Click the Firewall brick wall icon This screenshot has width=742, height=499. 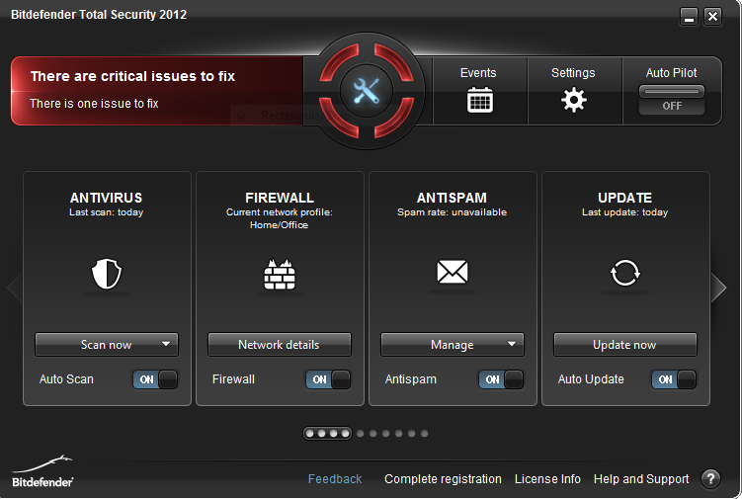coord(280,274)
